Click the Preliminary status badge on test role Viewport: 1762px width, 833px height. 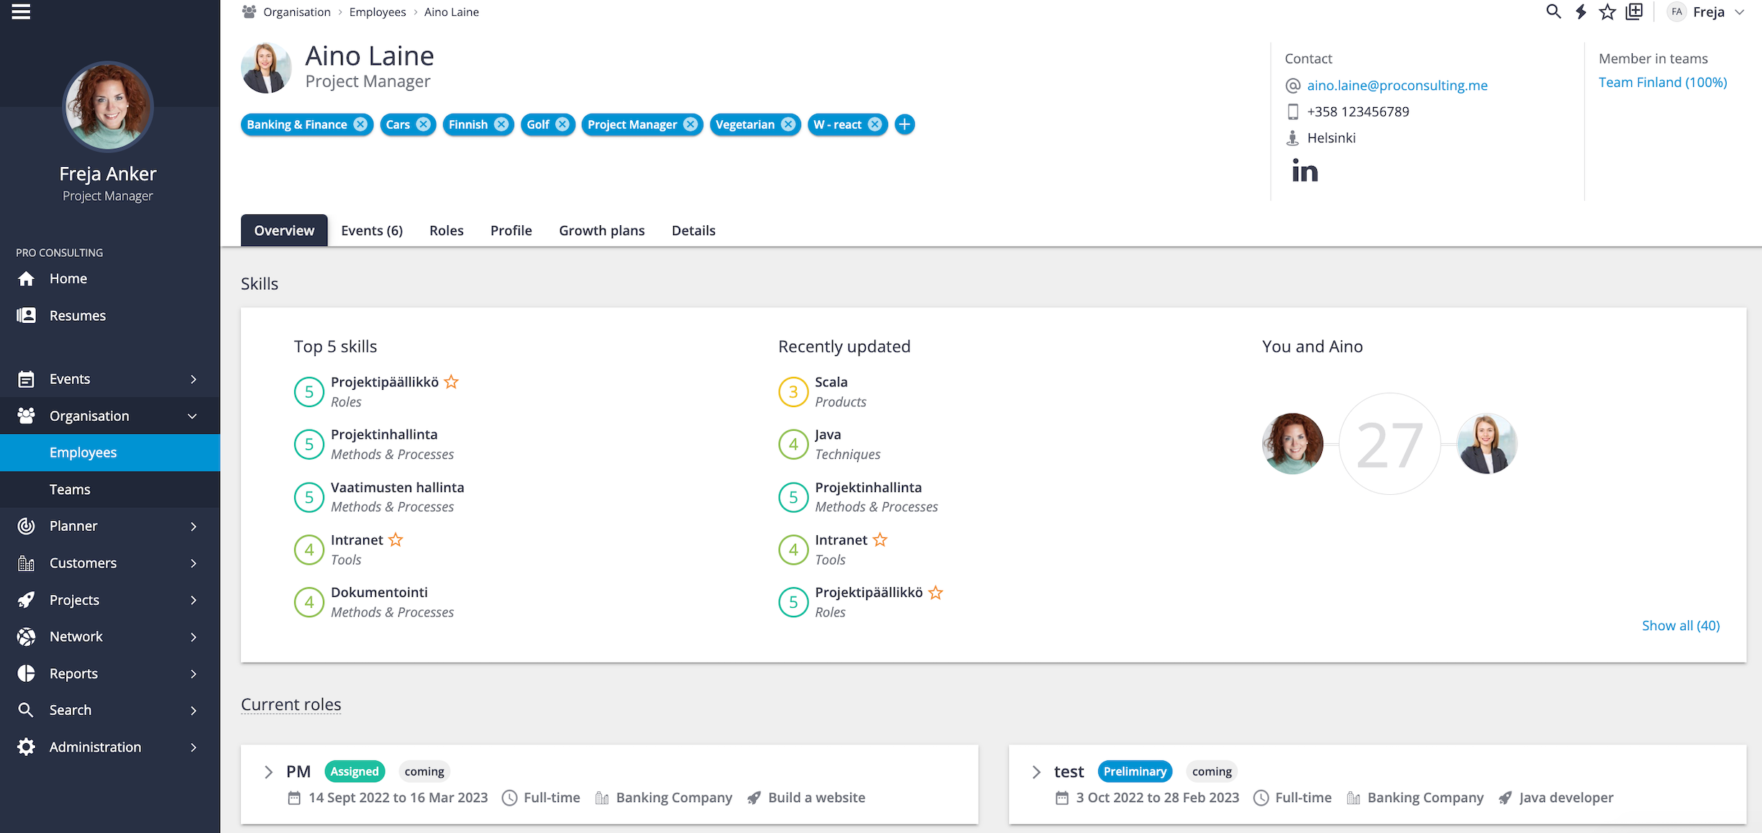pyautogui.click(x=1135, y=771)
